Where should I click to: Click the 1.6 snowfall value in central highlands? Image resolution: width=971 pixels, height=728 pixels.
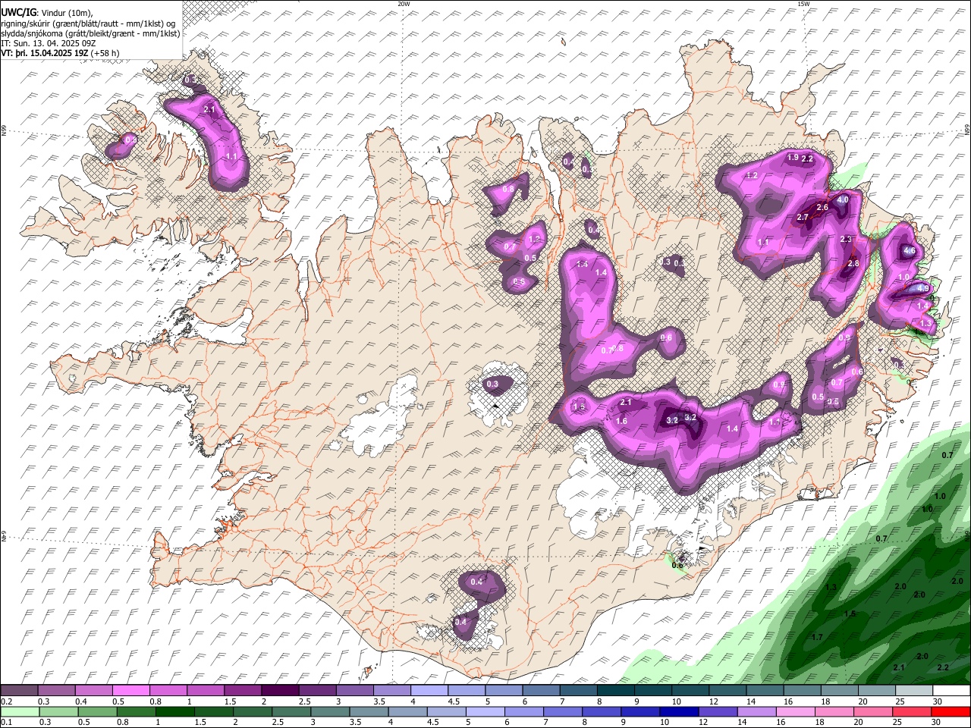click(621, 422)
